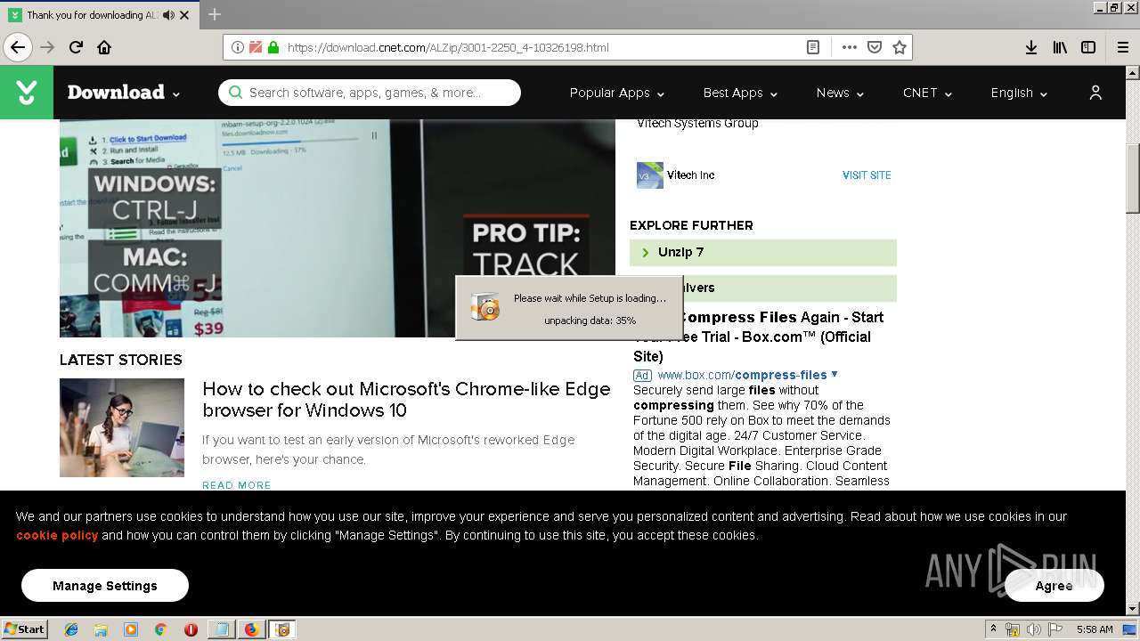Open a new browser tab
The image size is (1140, 641).
215,14
